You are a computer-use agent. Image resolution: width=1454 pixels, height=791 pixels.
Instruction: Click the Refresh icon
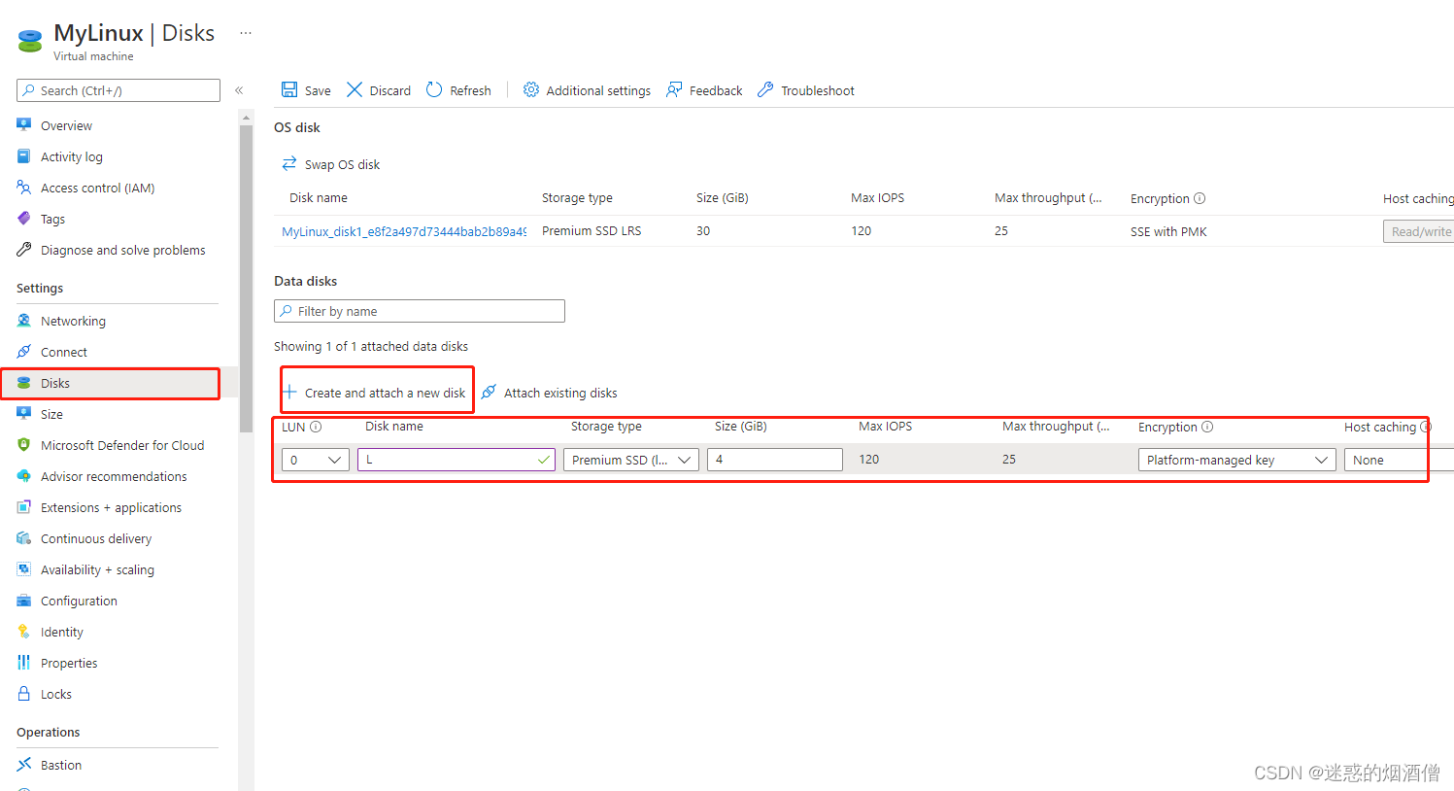click(433, 89)
